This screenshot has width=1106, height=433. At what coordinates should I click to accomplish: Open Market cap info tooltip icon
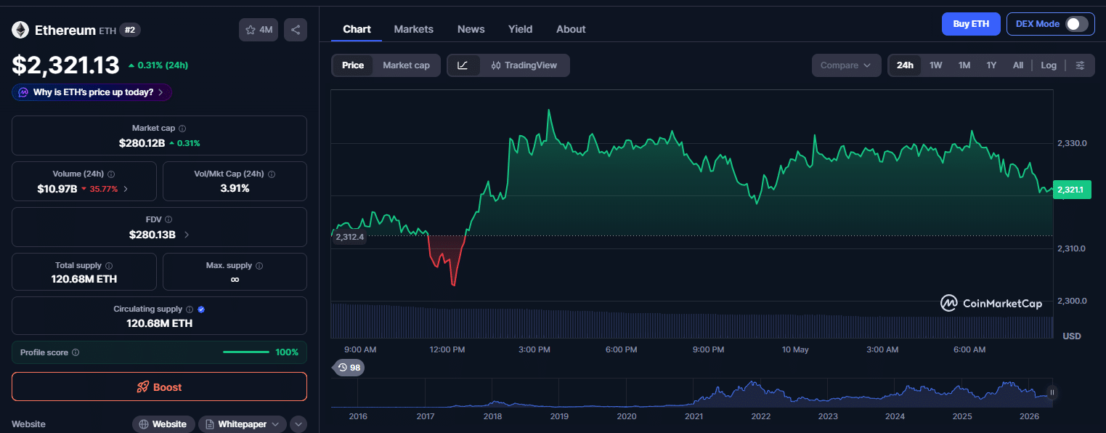[182, 128]
